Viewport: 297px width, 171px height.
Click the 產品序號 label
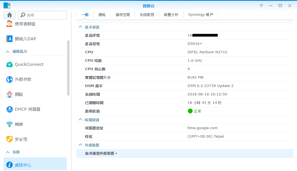tap(92, 35)
